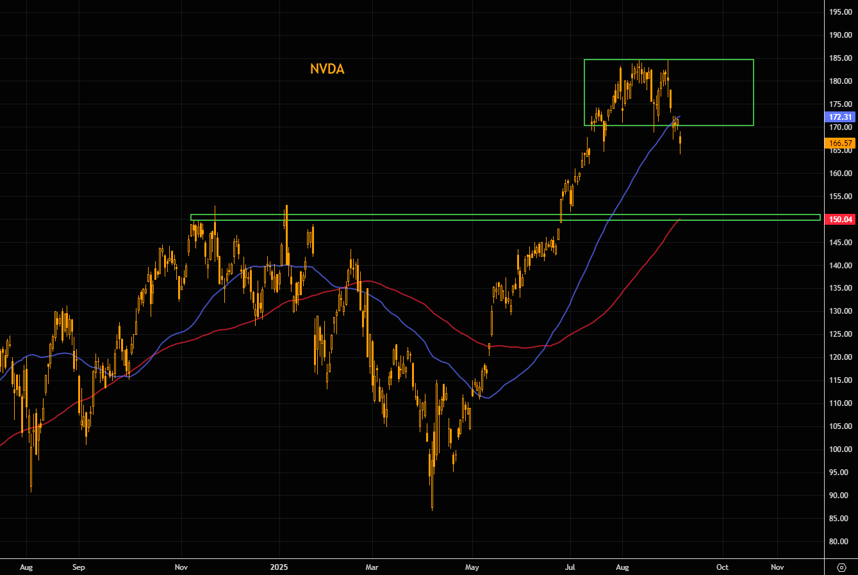
Task: Click the Sep label on the time axis
Action: pyautogui.click(x=79, y=567)
